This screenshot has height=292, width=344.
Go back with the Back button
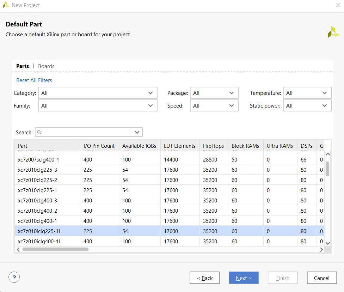point(204,278)
